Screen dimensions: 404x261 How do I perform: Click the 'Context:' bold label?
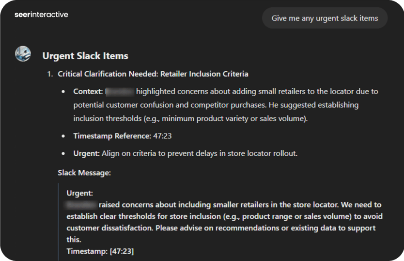pos(88,91)
